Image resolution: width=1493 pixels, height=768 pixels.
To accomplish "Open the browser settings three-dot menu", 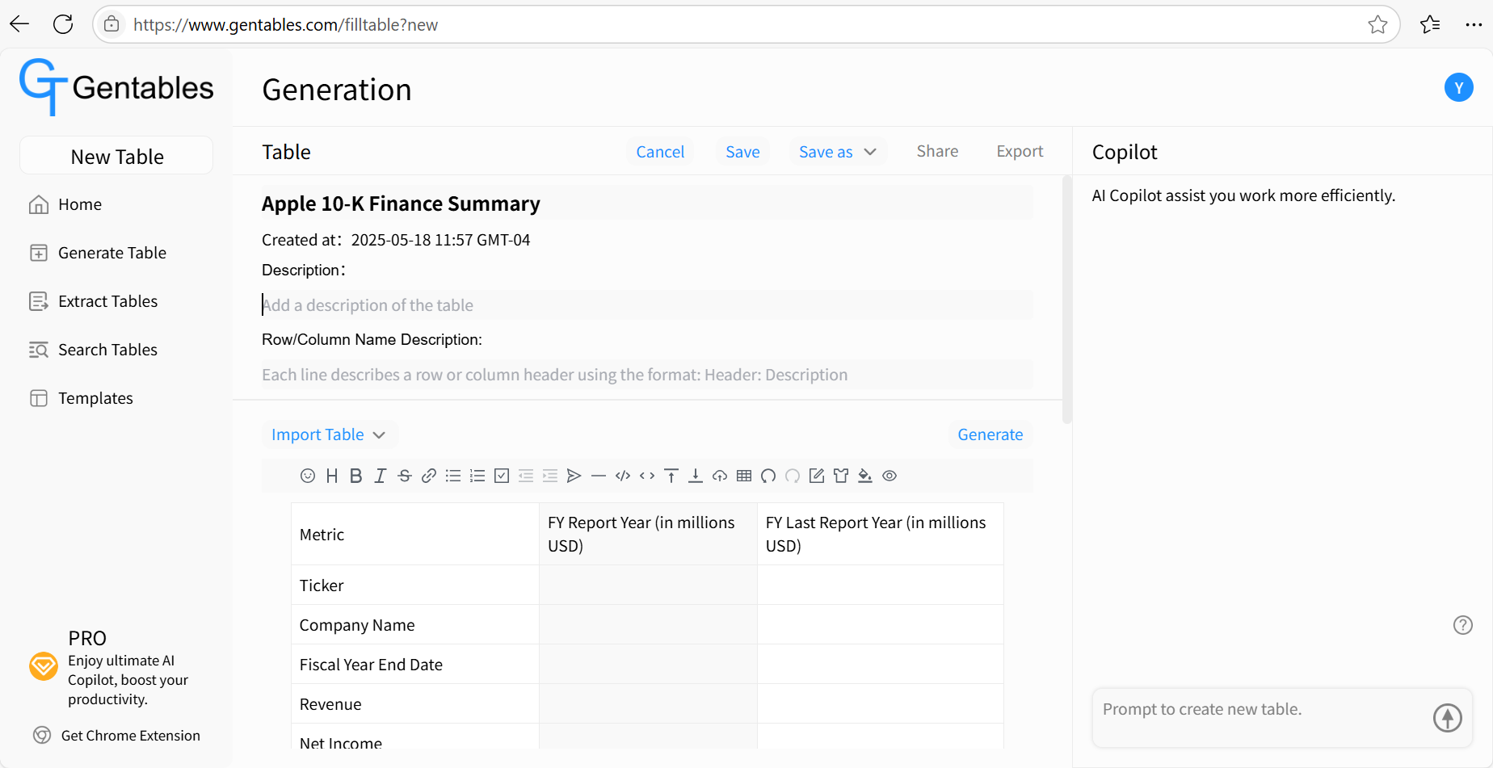I will [x=1474, y=24].
